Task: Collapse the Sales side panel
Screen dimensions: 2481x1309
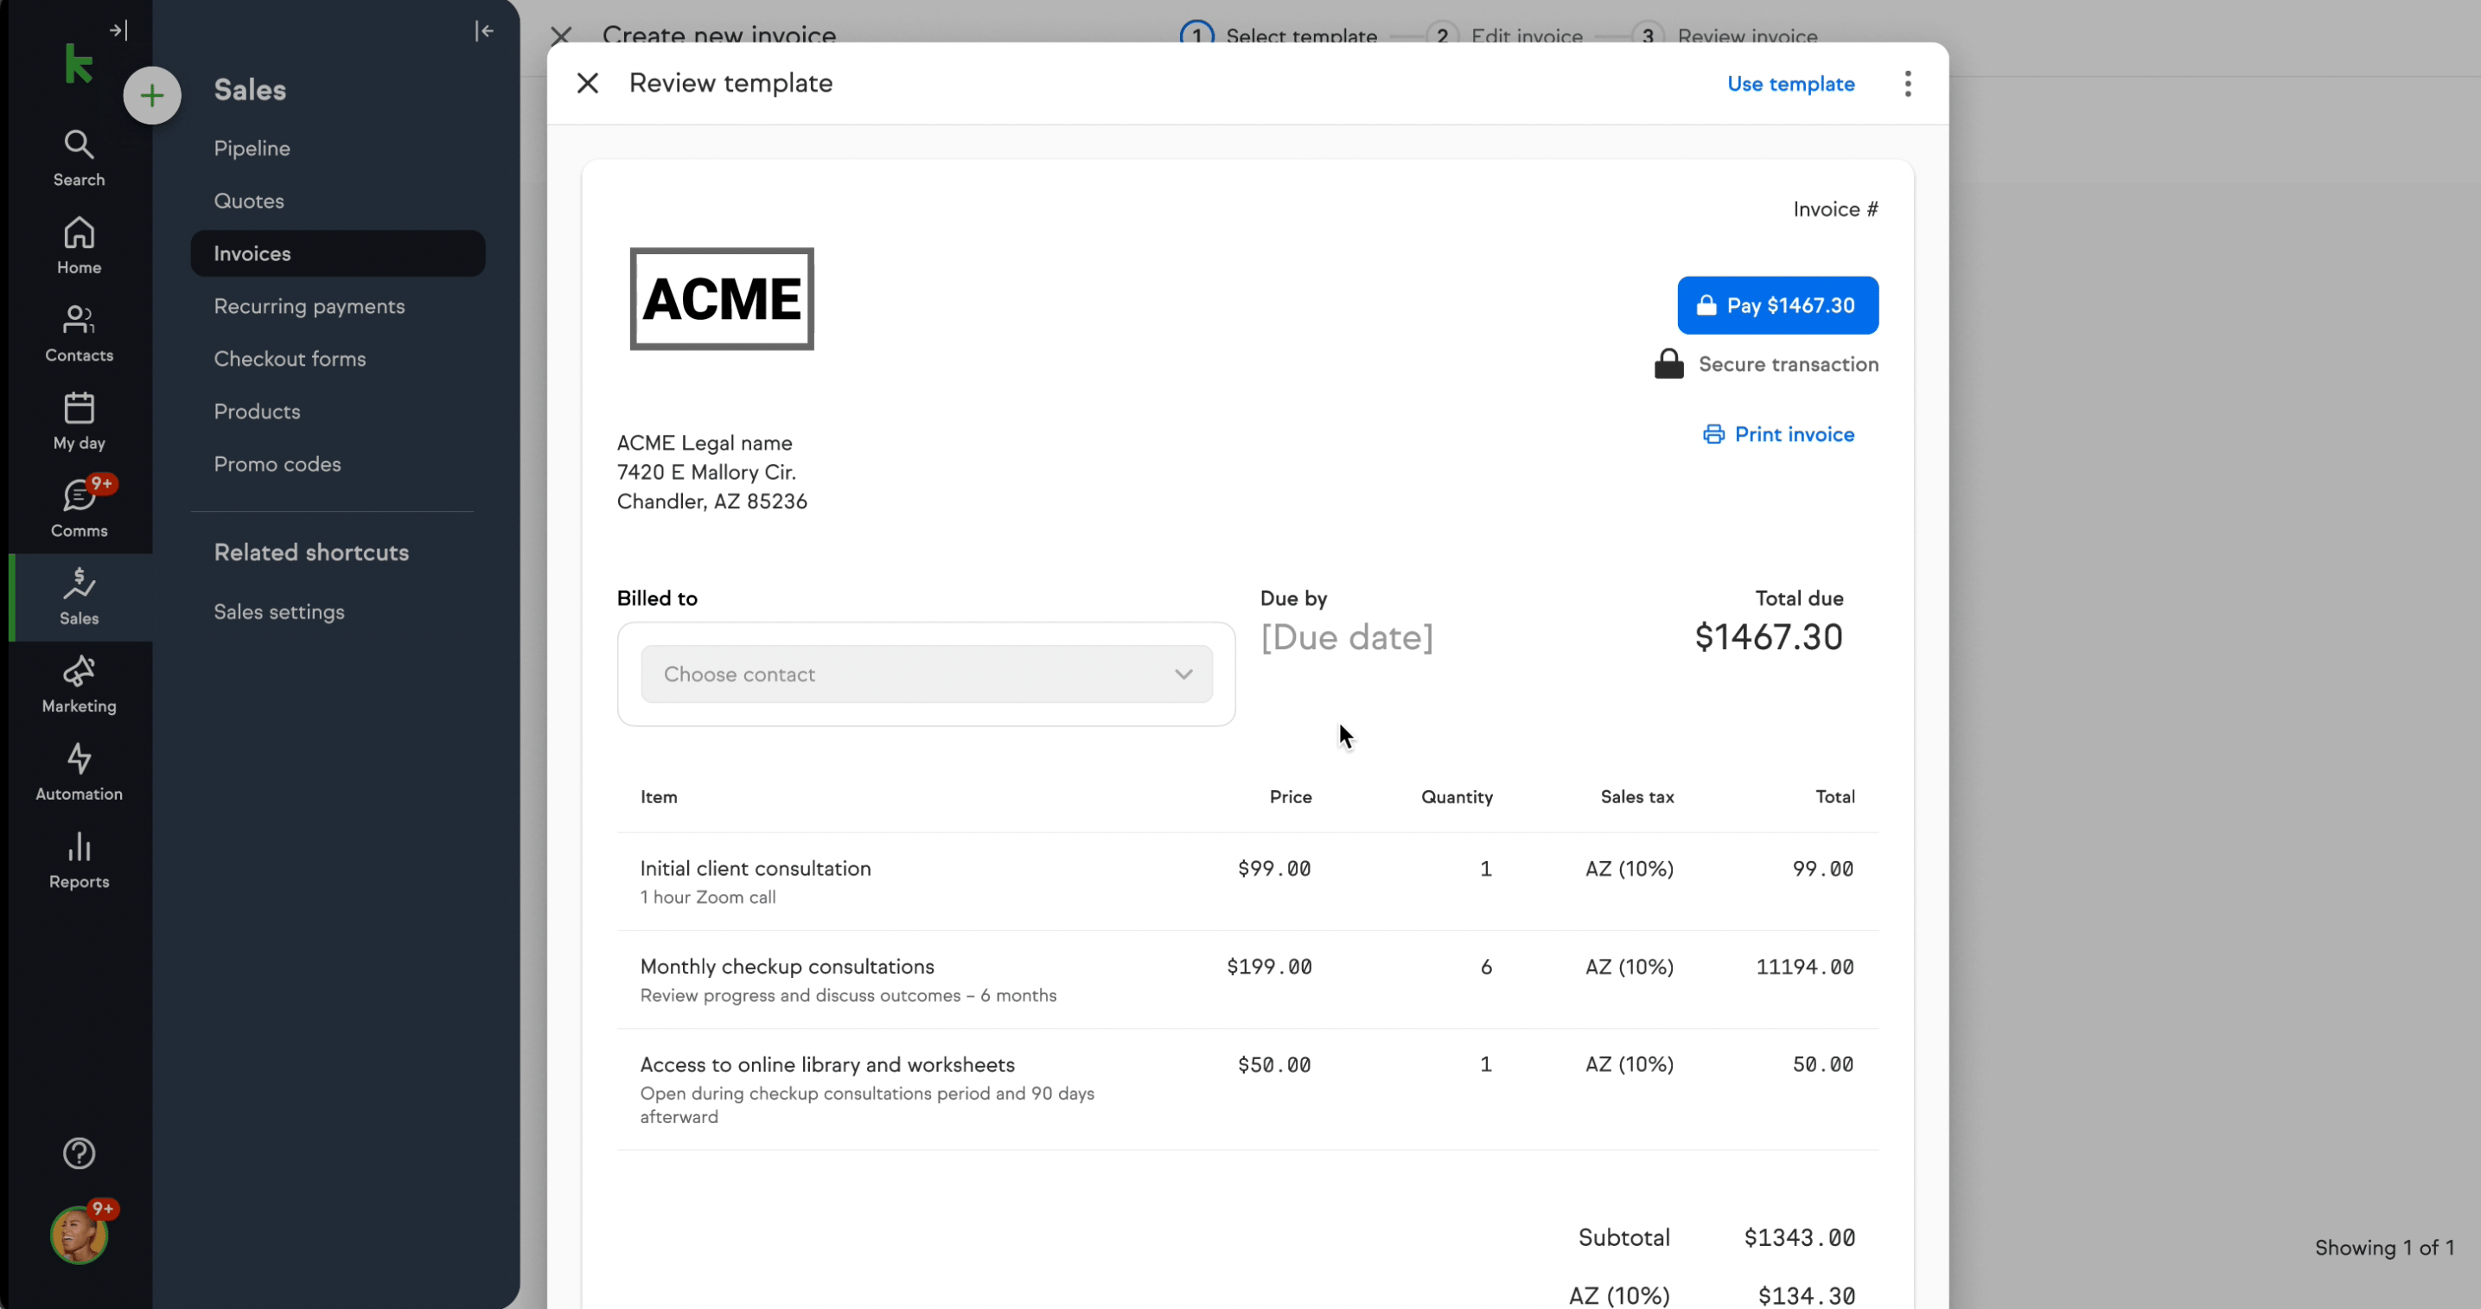Action: [x=484, y=32]
